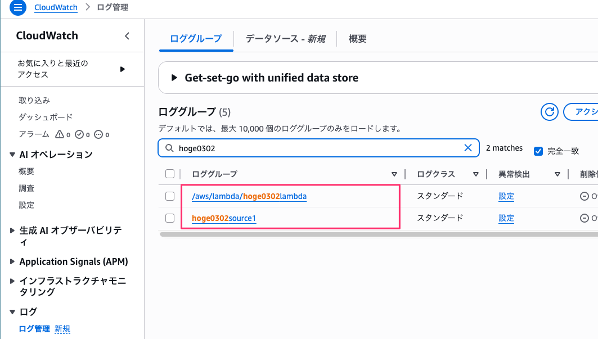Click the refresh log groups icon

point(549,112)
